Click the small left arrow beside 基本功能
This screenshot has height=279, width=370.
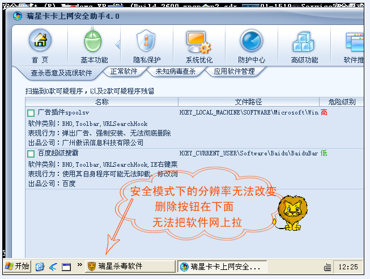coord(118,44)
